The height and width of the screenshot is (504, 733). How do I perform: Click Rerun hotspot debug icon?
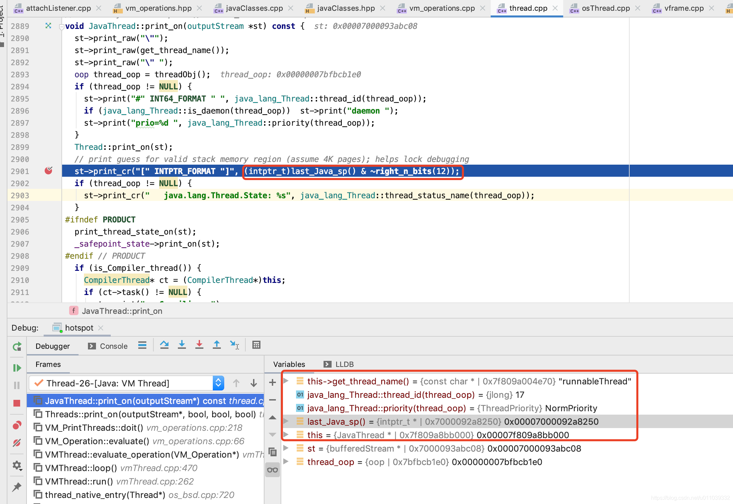(17, 346)
